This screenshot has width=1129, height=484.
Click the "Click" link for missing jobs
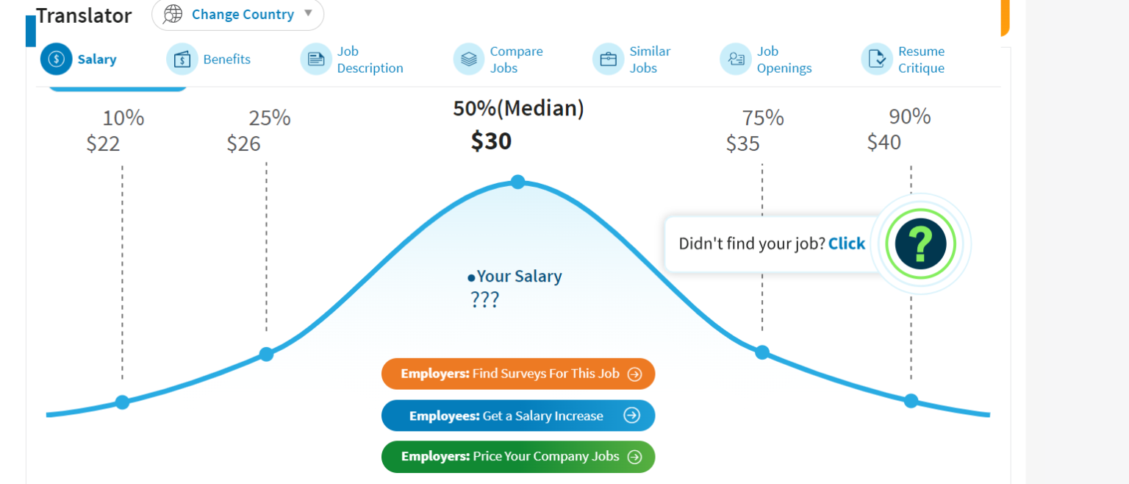[x=847, y=243]
